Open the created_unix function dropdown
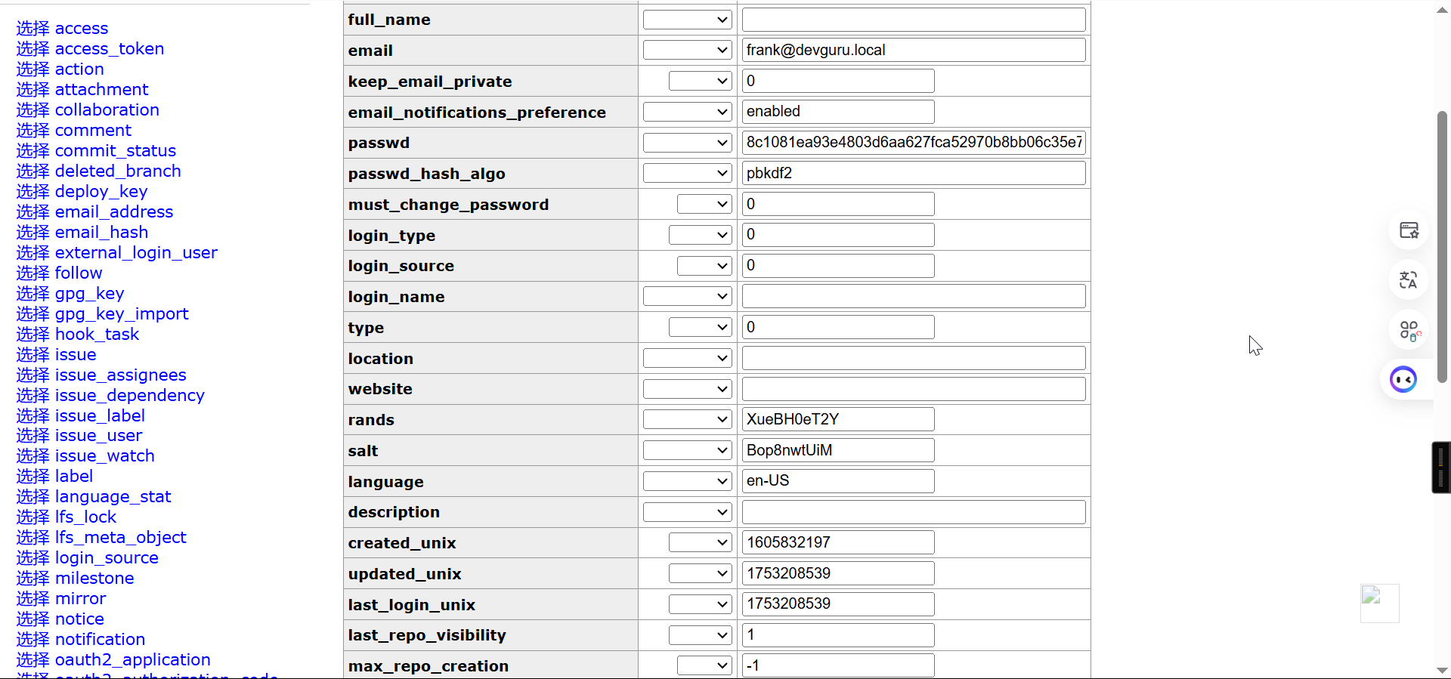 pyautogui.click(x=700, y=543)
